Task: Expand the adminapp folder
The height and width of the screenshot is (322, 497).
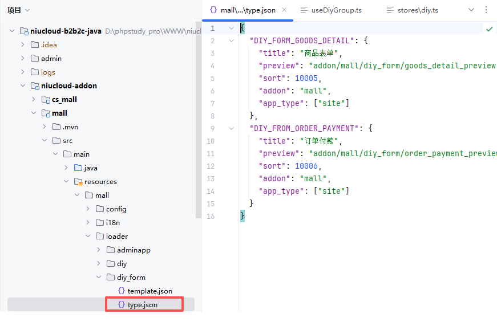Action: pos(98,250)
